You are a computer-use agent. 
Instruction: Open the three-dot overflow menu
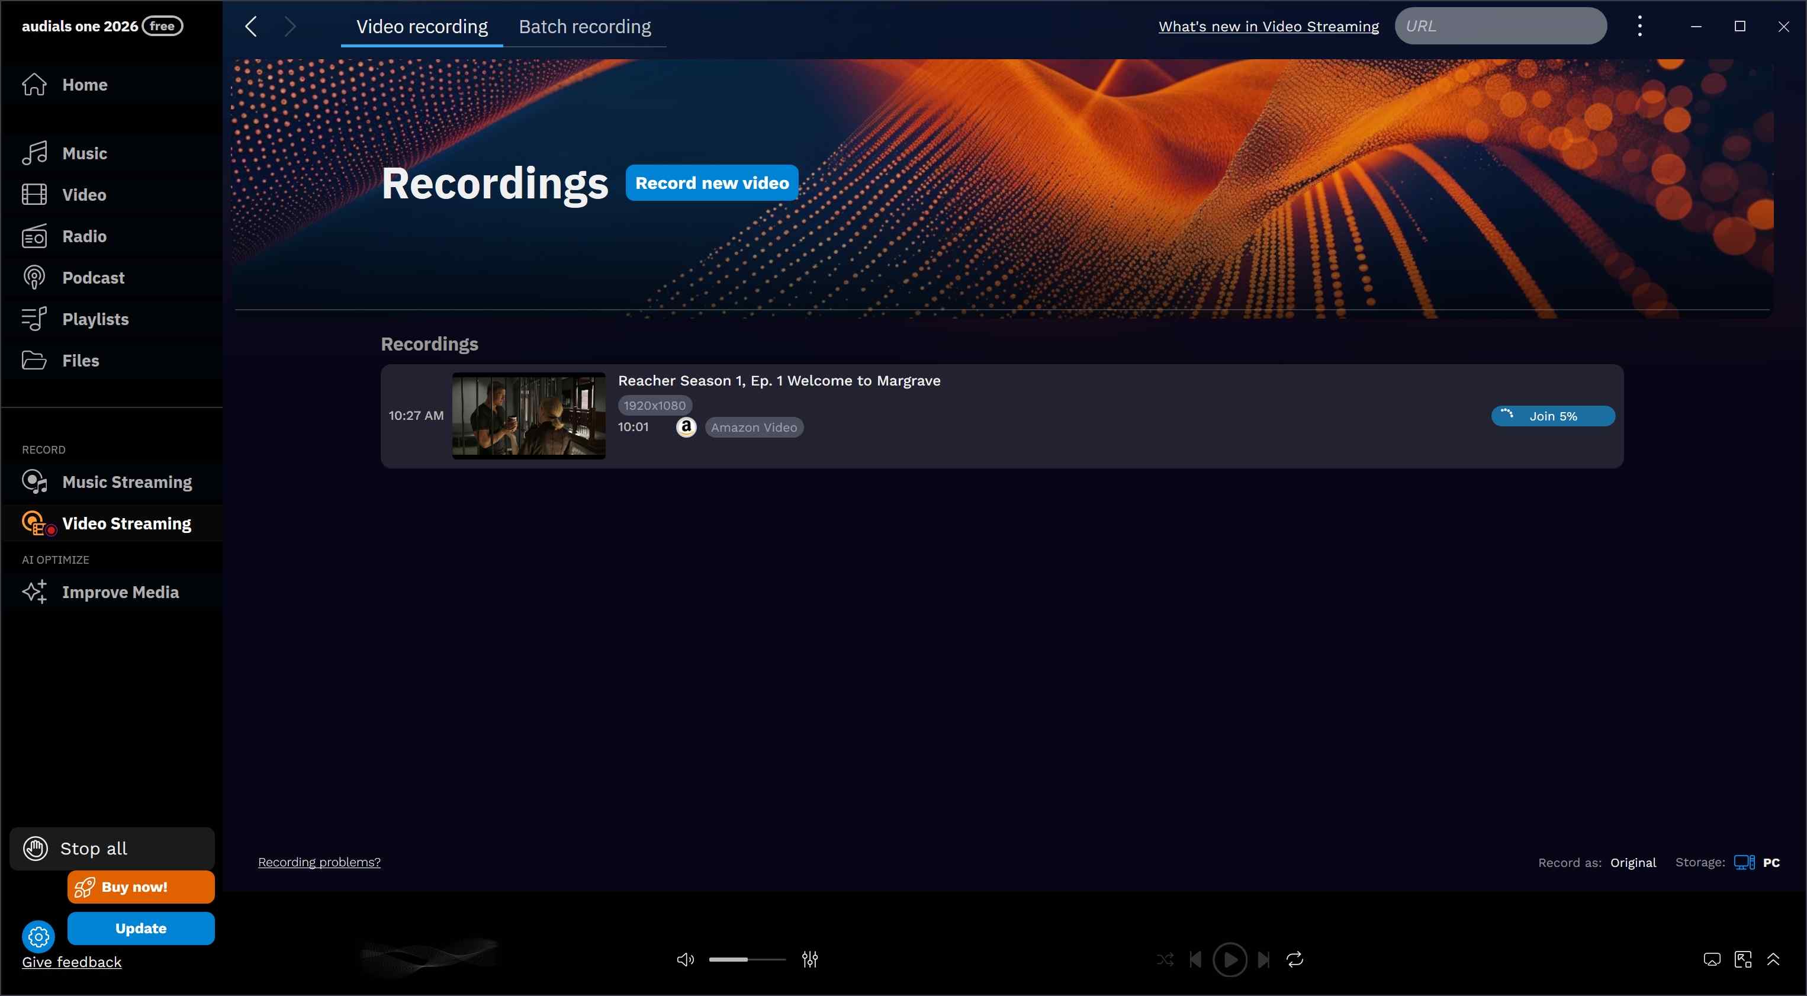1639,25
